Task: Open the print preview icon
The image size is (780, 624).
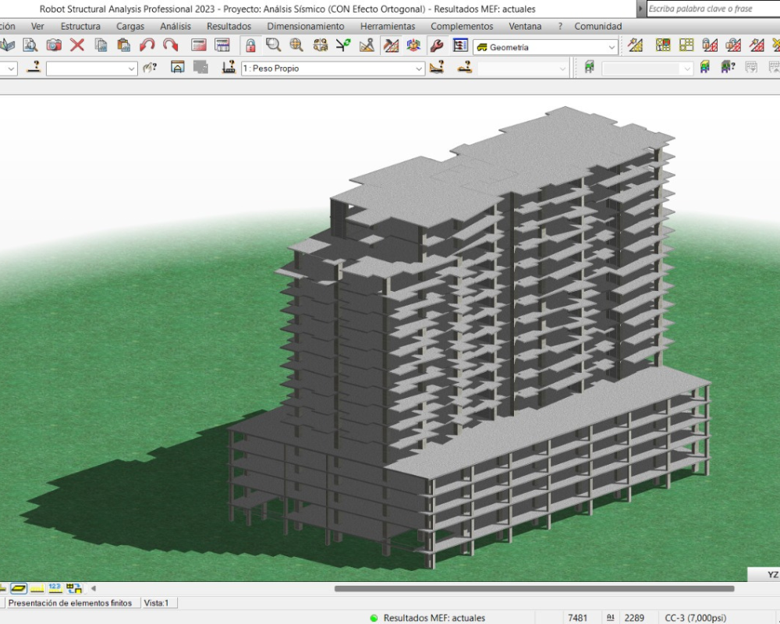Action: 30,45
